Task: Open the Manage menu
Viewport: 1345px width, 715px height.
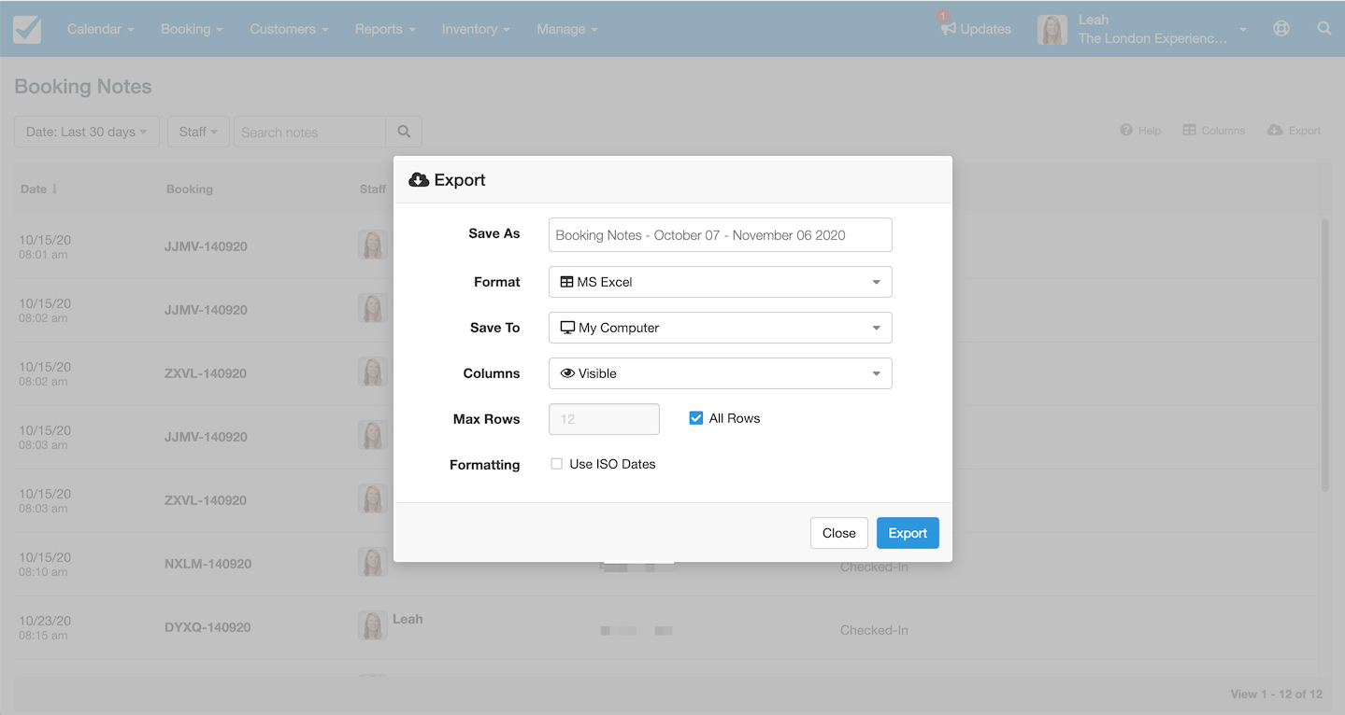Action: coord(567,29)
